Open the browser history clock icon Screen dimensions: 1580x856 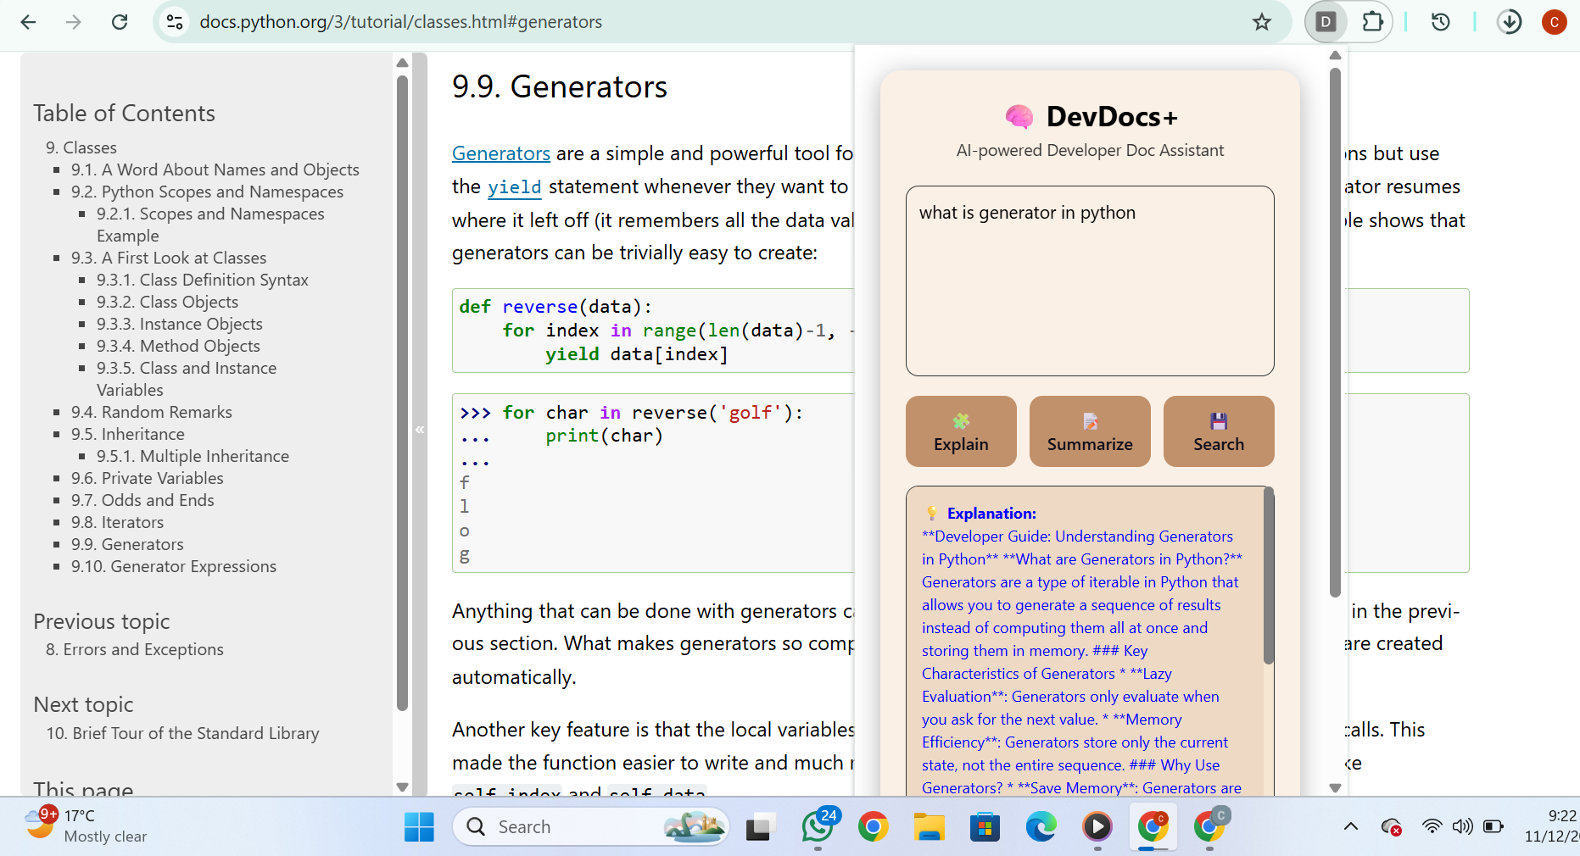click(1440, 22)
